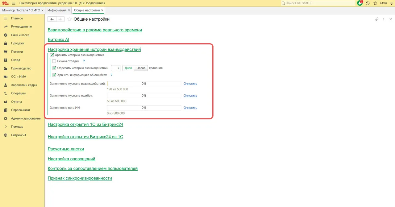Viewport: 395px width, 207px height.
Task: Click the Операции icon in sidebar
Action: (x=5, y=93)
